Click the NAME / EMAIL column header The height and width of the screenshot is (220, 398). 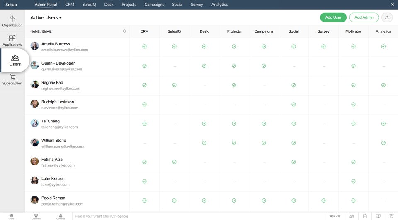click(x=41, y=32)
